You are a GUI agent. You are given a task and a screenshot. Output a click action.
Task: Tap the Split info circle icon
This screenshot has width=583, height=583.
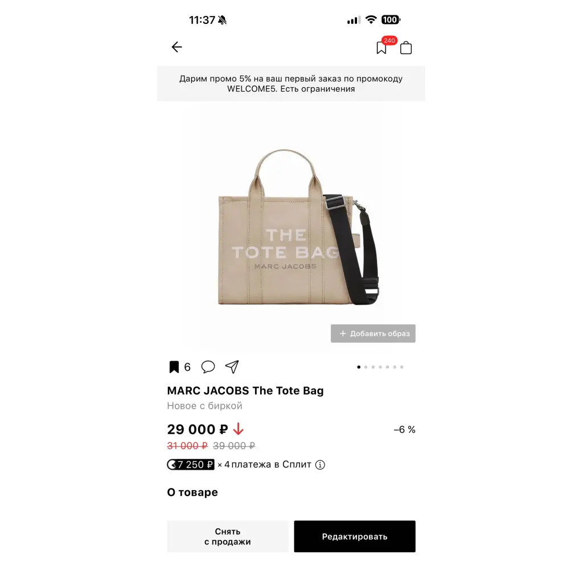[x=320, y=465]
